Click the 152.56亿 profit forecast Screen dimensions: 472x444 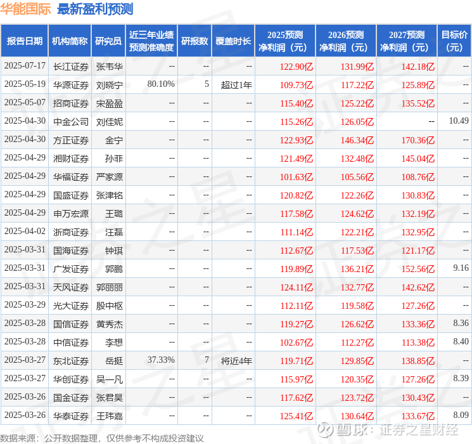(x=418, y=269)
